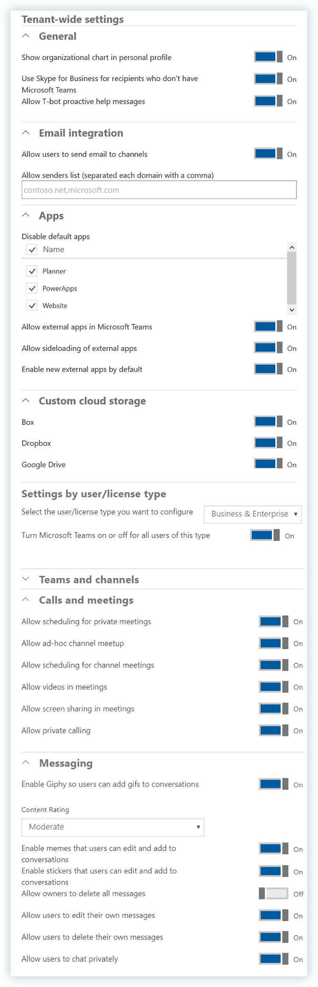Open the Content Rating Moderate dropdown
This screenshot has height=987, width=318.
click(x=113, y=827)
